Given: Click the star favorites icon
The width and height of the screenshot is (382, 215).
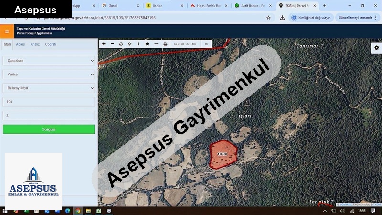Looking at the screenshot, I should pos(147,44).
